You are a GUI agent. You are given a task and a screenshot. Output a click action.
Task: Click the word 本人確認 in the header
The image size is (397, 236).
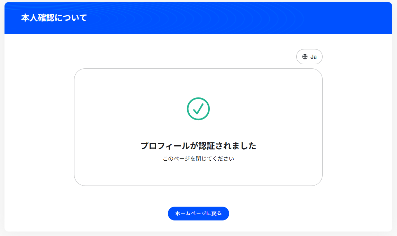[37, 18]
